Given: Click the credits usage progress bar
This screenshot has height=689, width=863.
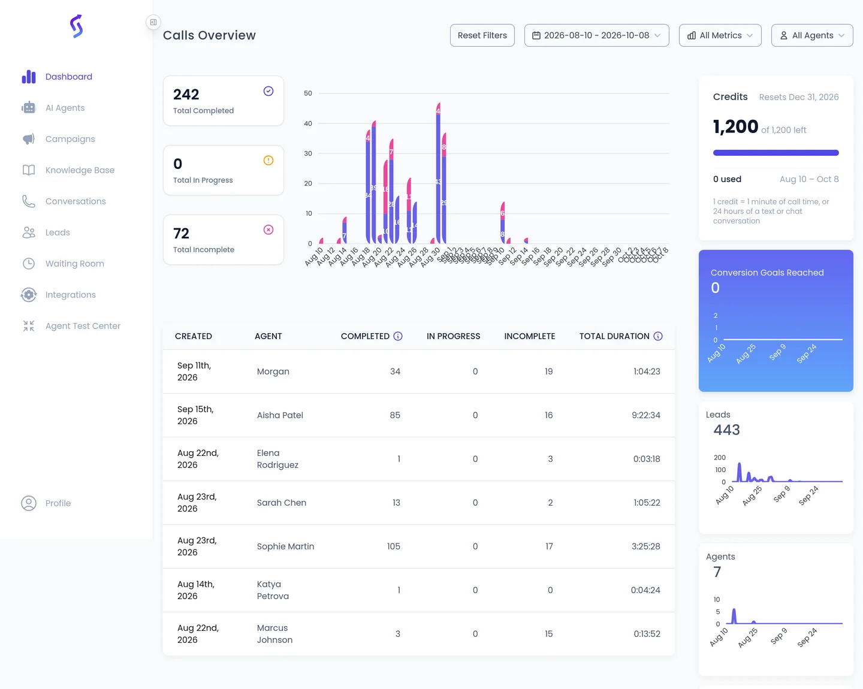Looking at the screenshot, I should tap(776, 153).
